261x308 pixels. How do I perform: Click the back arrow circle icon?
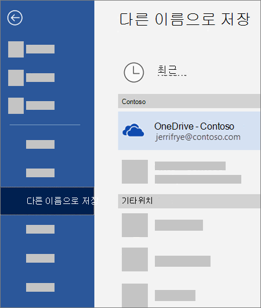click(x=15, y=18)
